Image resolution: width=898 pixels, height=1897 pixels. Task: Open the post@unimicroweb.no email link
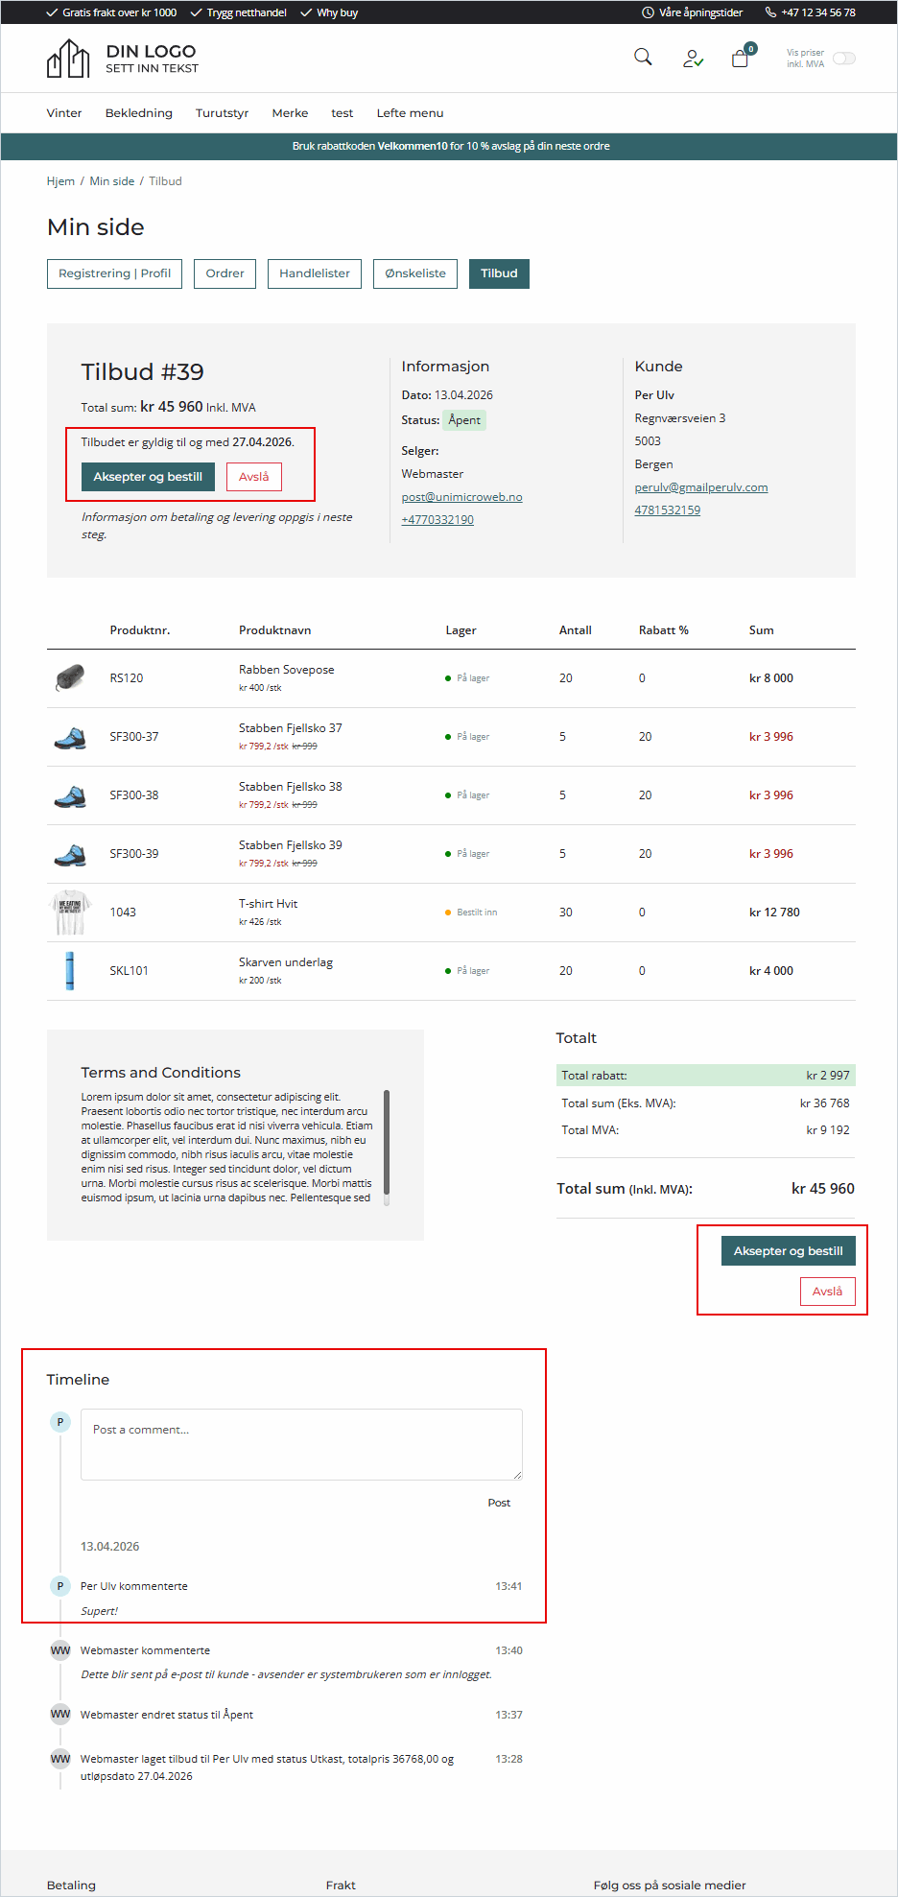pyautogui.click(x=461, y=497)
